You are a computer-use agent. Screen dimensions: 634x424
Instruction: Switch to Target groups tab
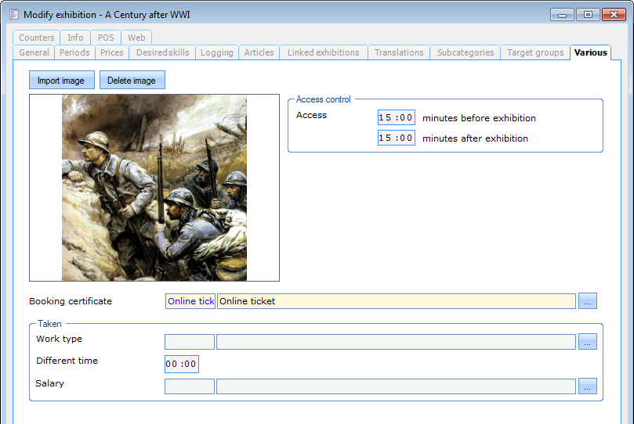pyautogui.click(x=534, y=52)
